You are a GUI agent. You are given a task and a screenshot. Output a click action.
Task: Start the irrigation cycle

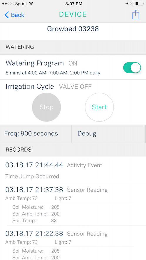(x=99, y=107)
